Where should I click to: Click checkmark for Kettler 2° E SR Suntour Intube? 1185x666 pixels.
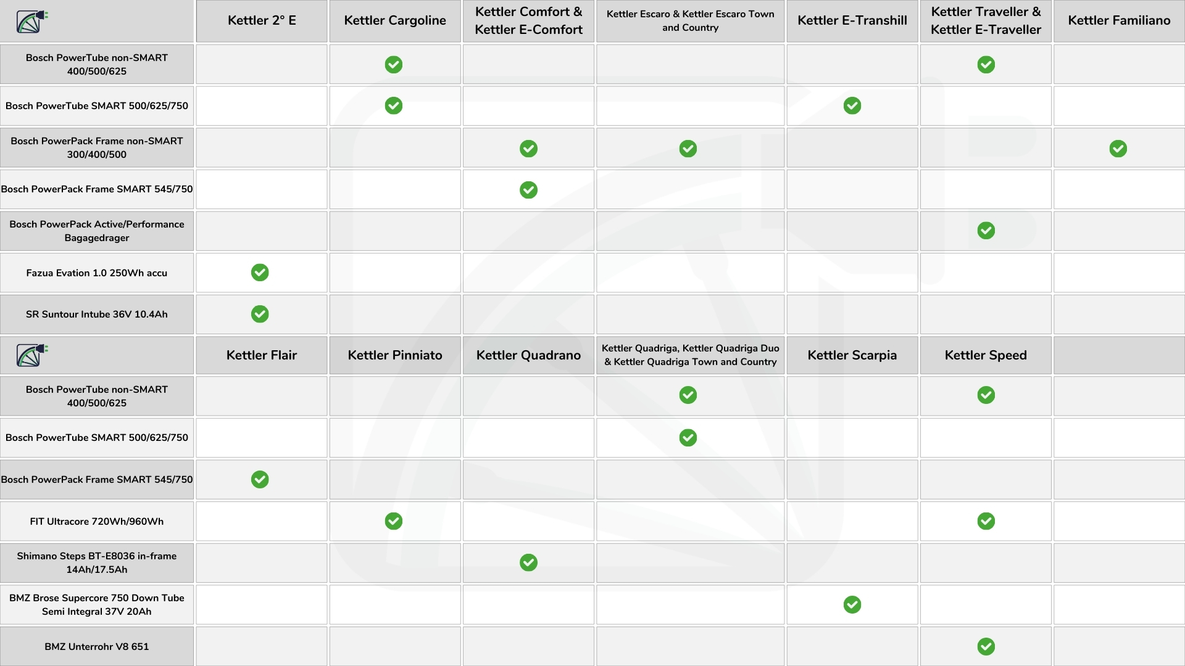(x=260, y=314)
